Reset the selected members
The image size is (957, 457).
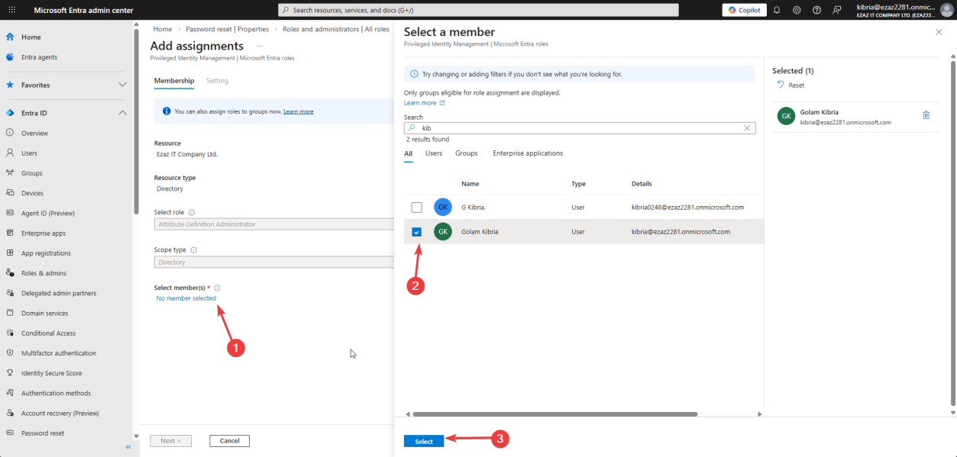(x=790, y=85)
